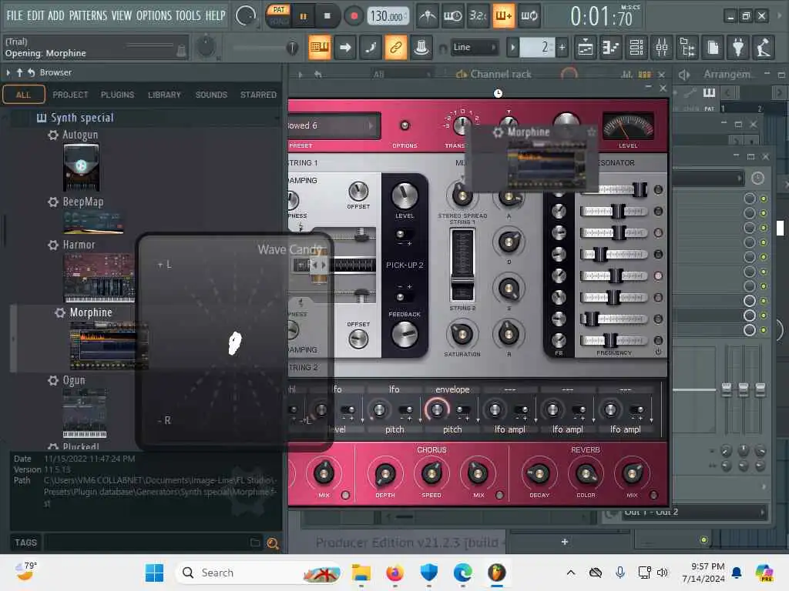Stop playback with the stop button

point(327,16)
